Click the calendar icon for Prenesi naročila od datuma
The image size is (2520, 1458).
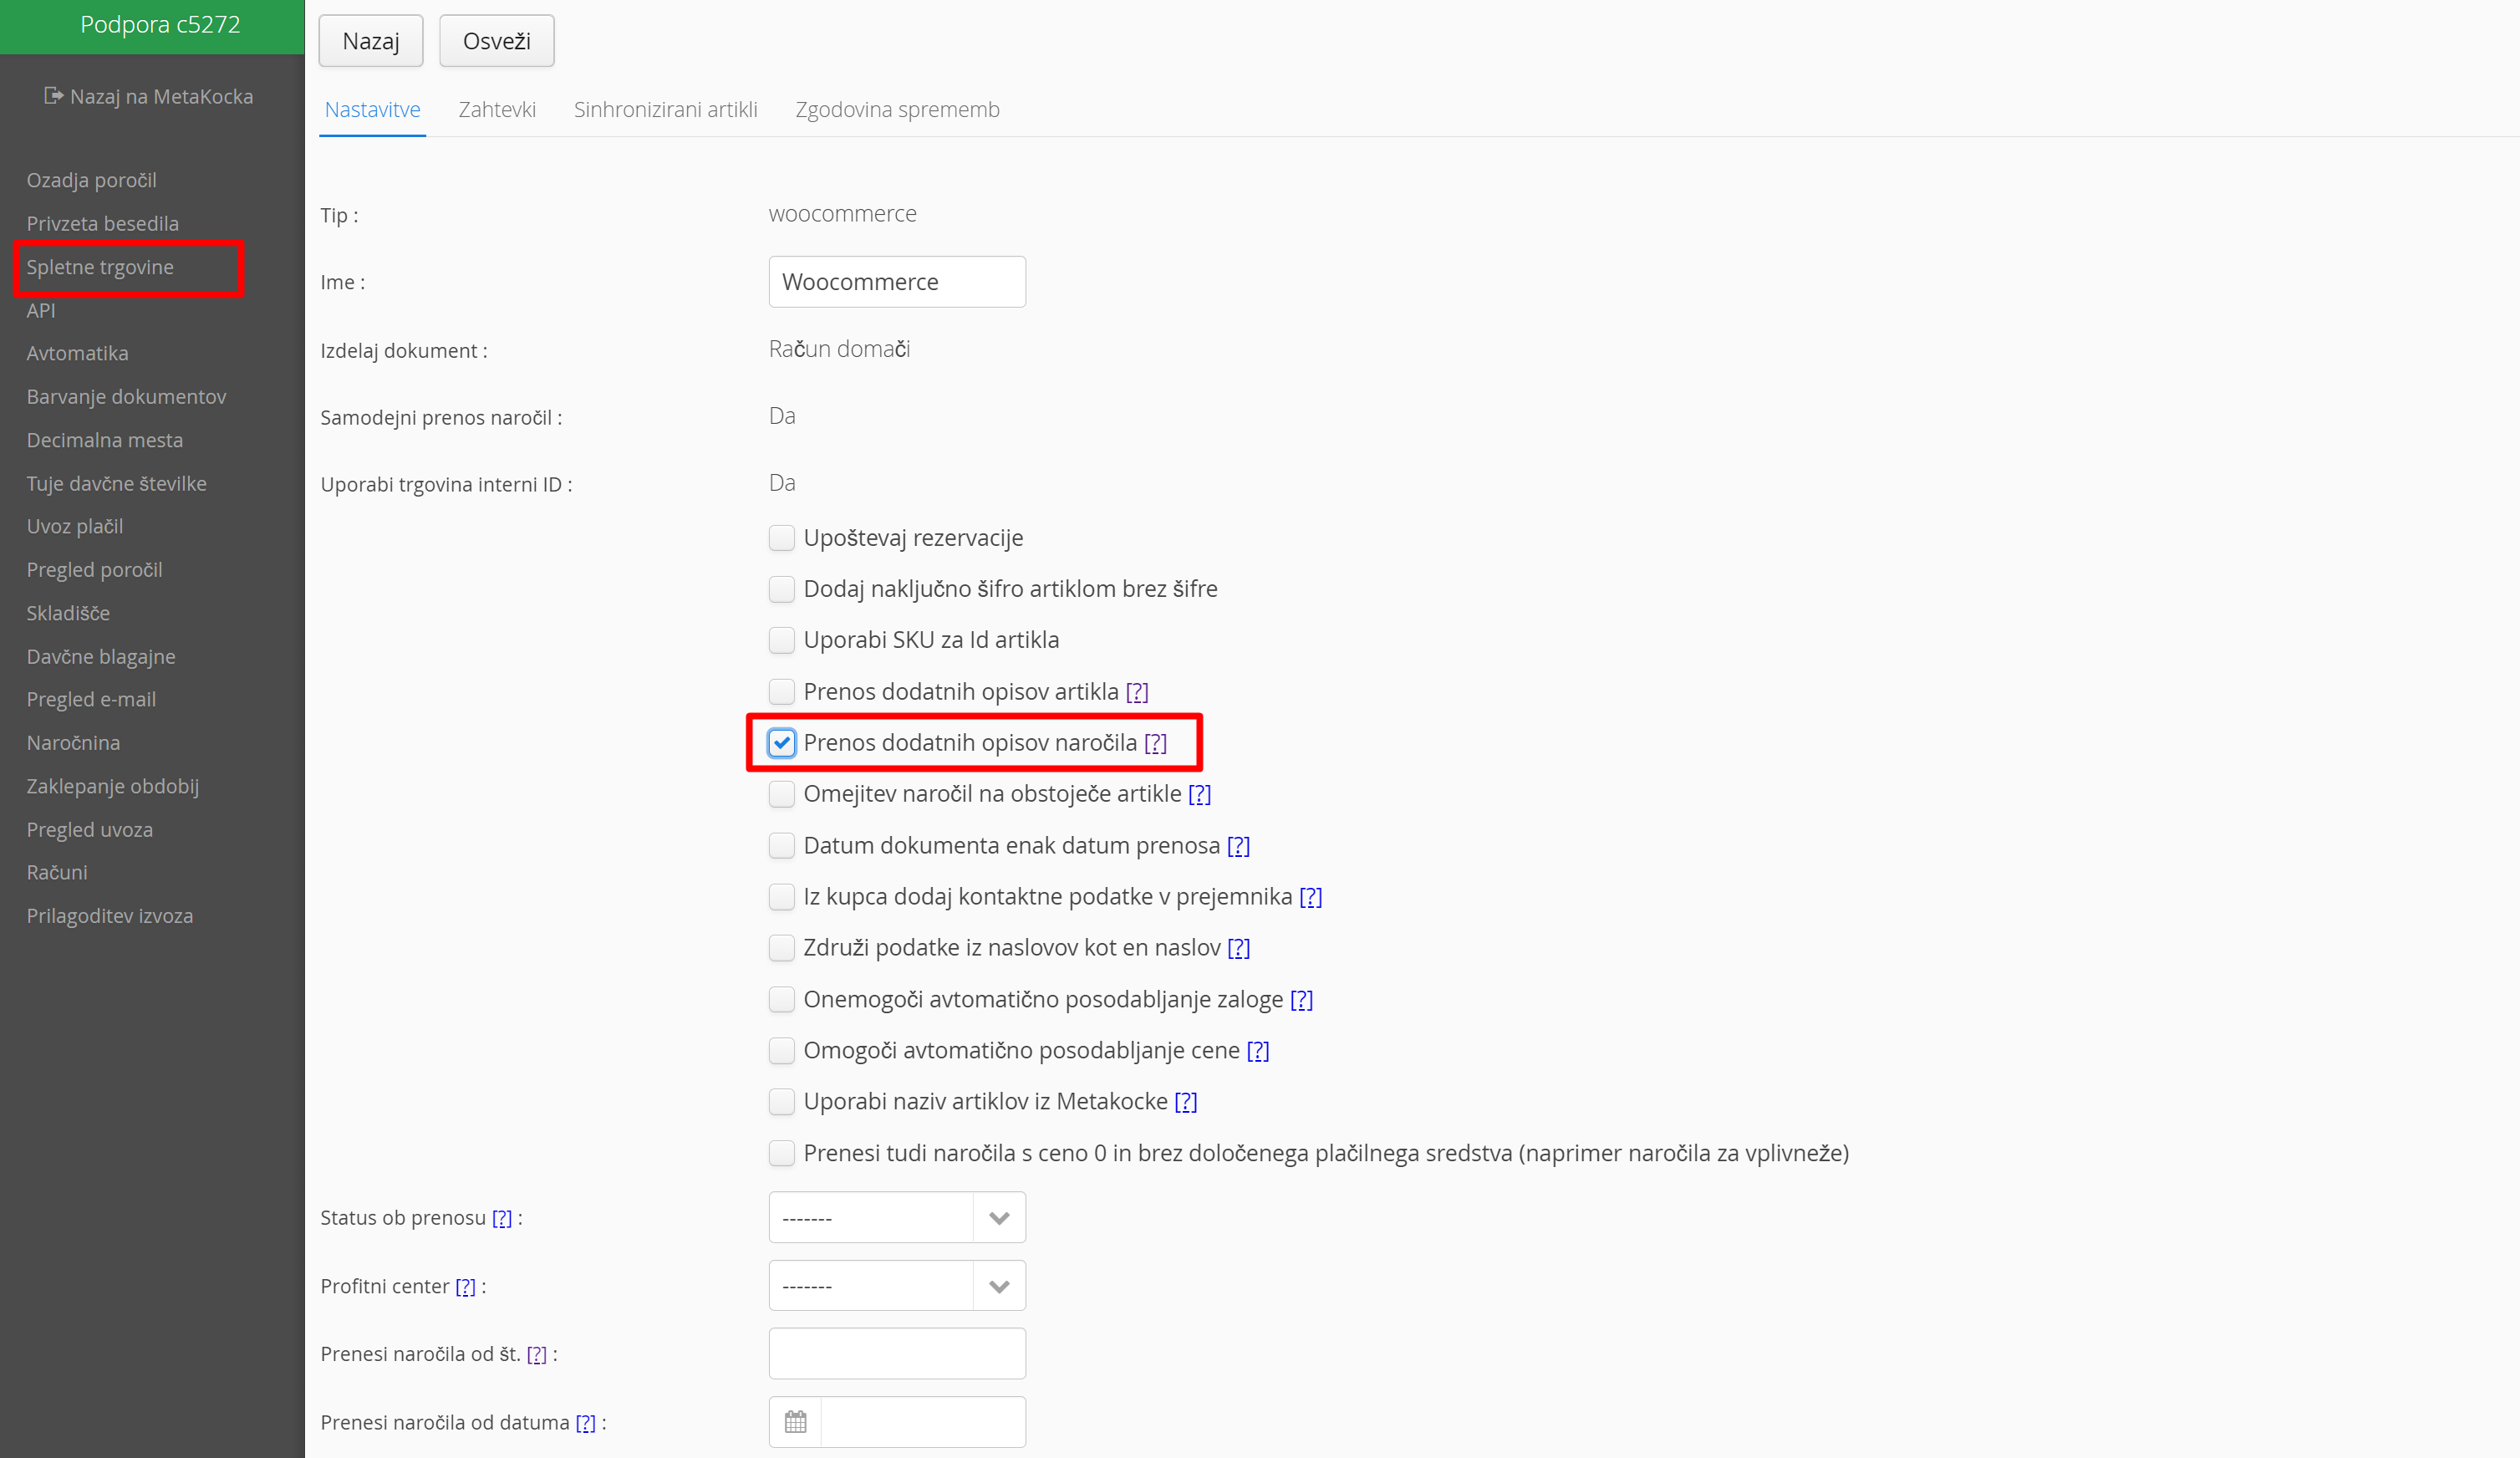(x=795, y=1421)
